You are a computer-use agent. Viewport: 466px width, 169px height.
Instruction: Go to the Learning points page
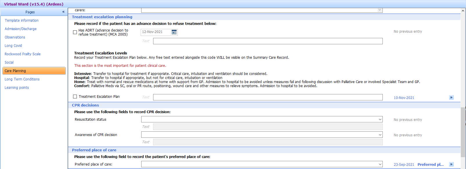point(17,87)
